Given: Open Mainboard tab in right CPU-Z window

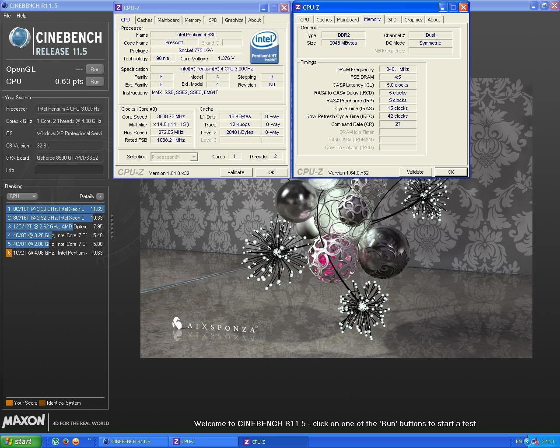Looking at the screenshot, I should 348,20.
